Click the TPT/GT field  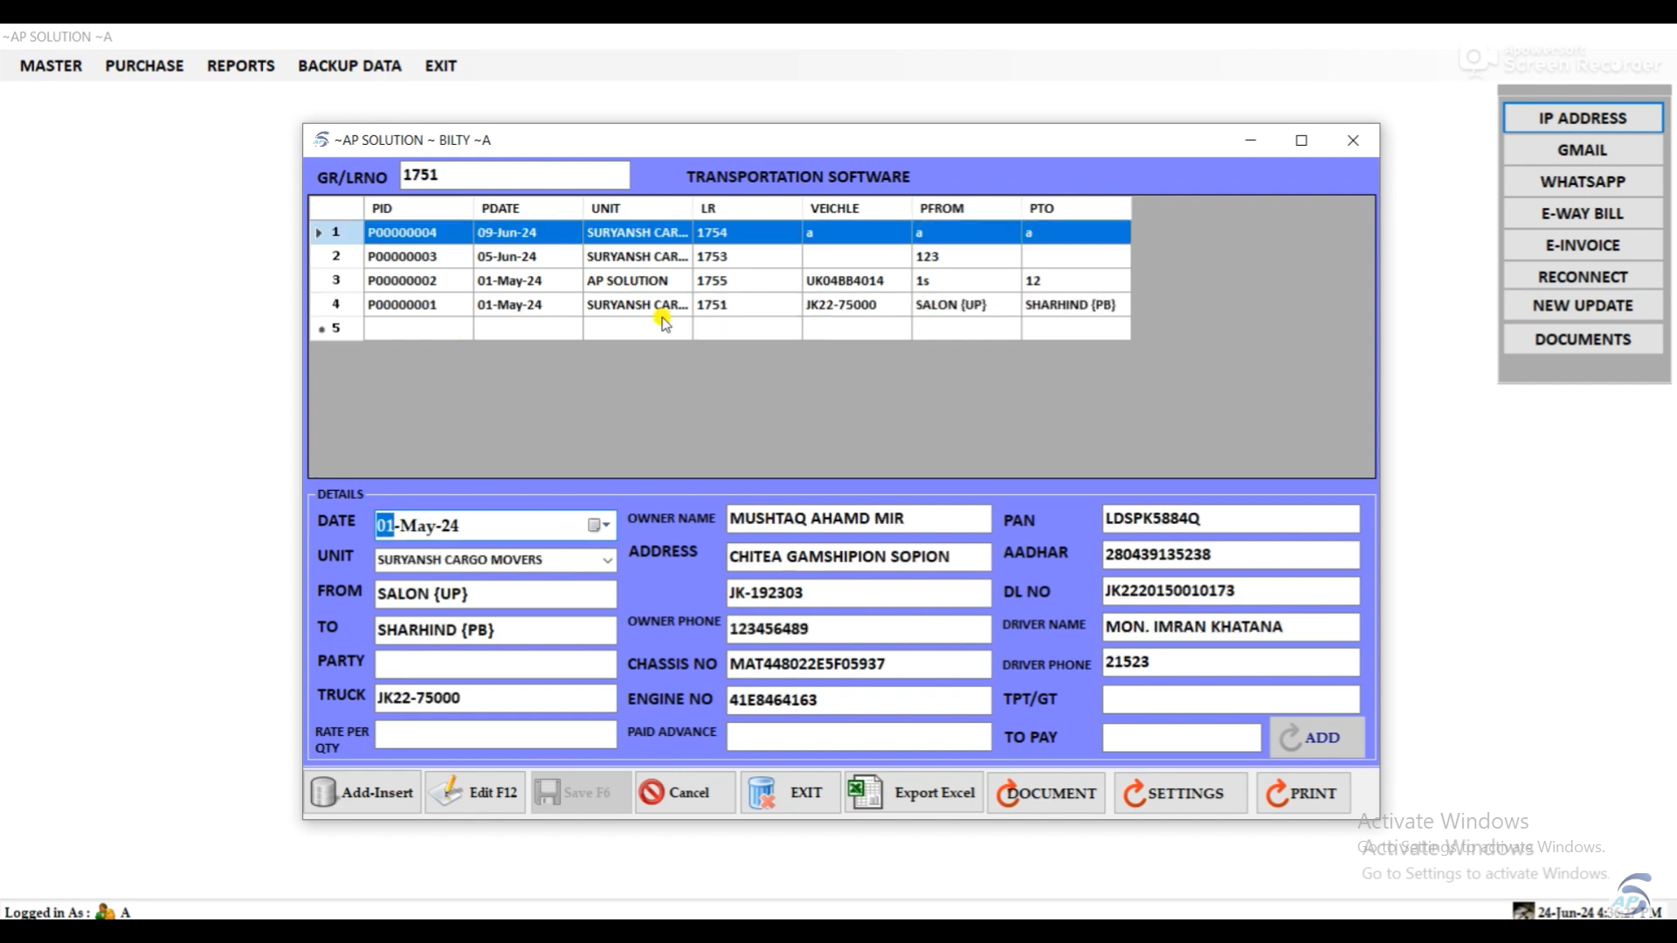point(1231,699)
